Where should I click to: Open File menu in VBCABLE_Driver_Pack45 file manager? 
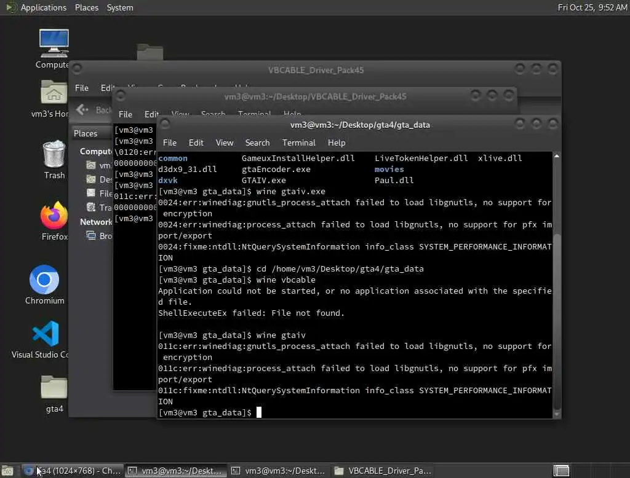click(x=82, y=88)
